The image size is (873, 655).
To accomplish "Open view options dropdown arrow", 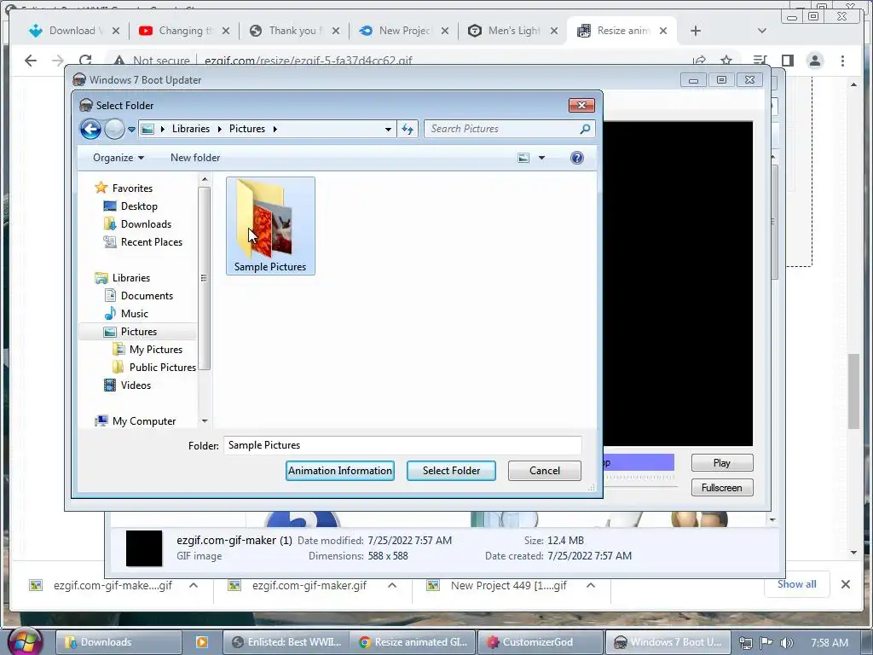I will point(541,158).
